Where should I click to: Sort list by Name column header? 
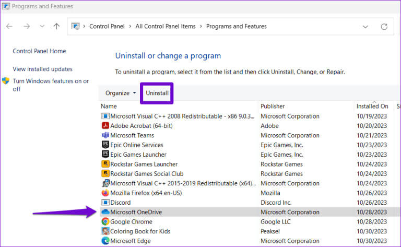[x=109, y=106]
